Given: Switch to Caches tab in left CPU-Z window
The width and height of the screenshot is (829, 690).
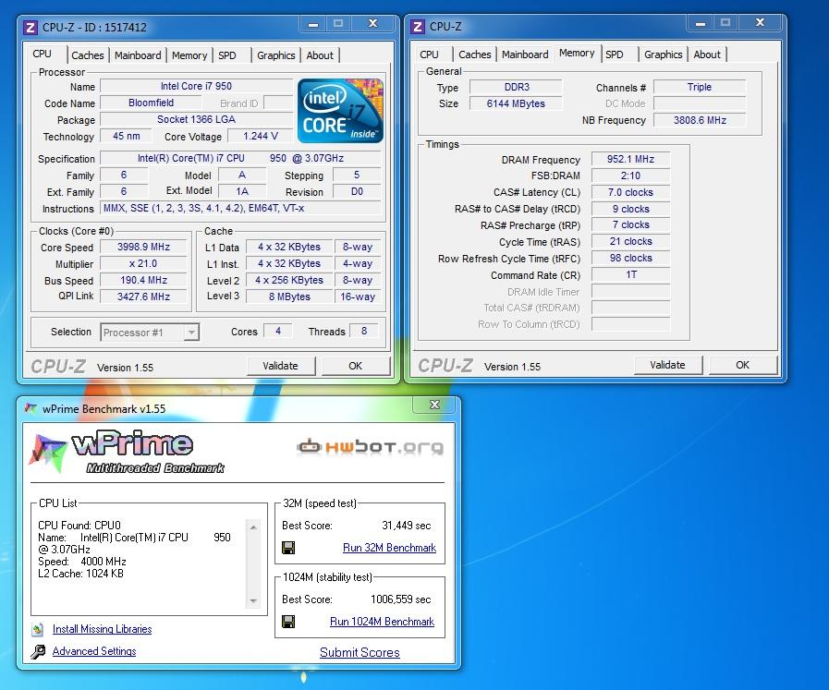Looking at the screenshot, I should 87,55.
